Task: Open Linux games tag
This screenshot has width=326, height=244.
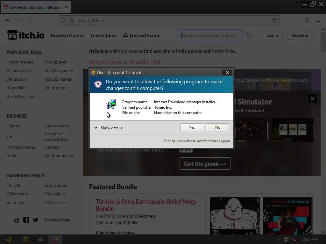Action: (x=56, y=88)
